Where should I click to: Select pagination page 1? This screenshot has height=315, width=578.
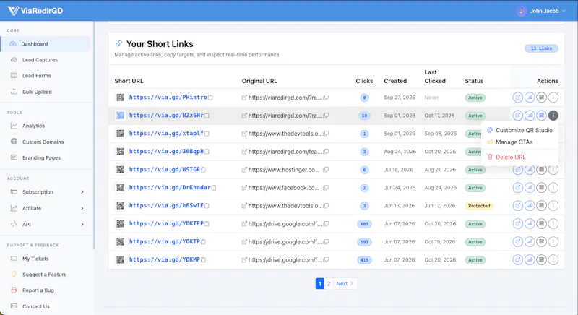click(x=319, y=284)
